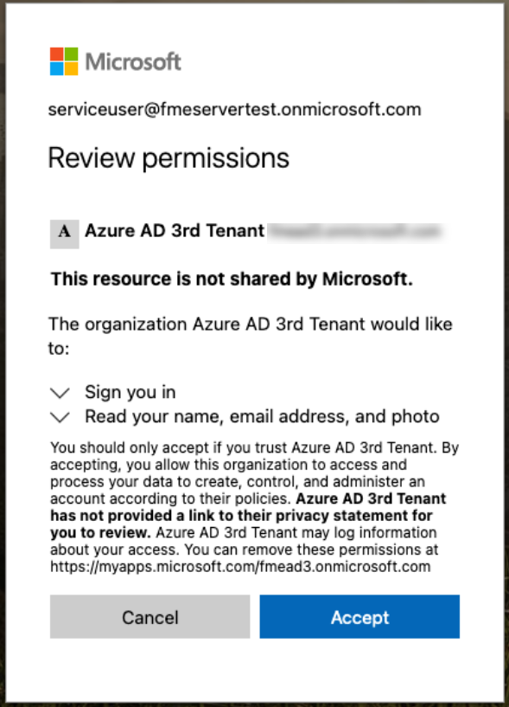Viewport: 509px width, 707px height.
Task: Open the "Sign you in" permission label
Action: (x=130, y=393)
